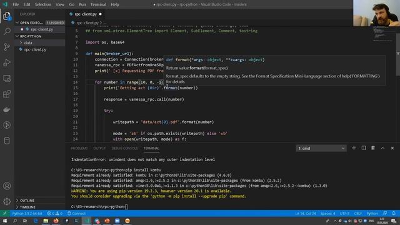Image resolution: width=400 pixels, height=225 pixels.
Task: Open Firefox from the taskbar
Action: 56,221
